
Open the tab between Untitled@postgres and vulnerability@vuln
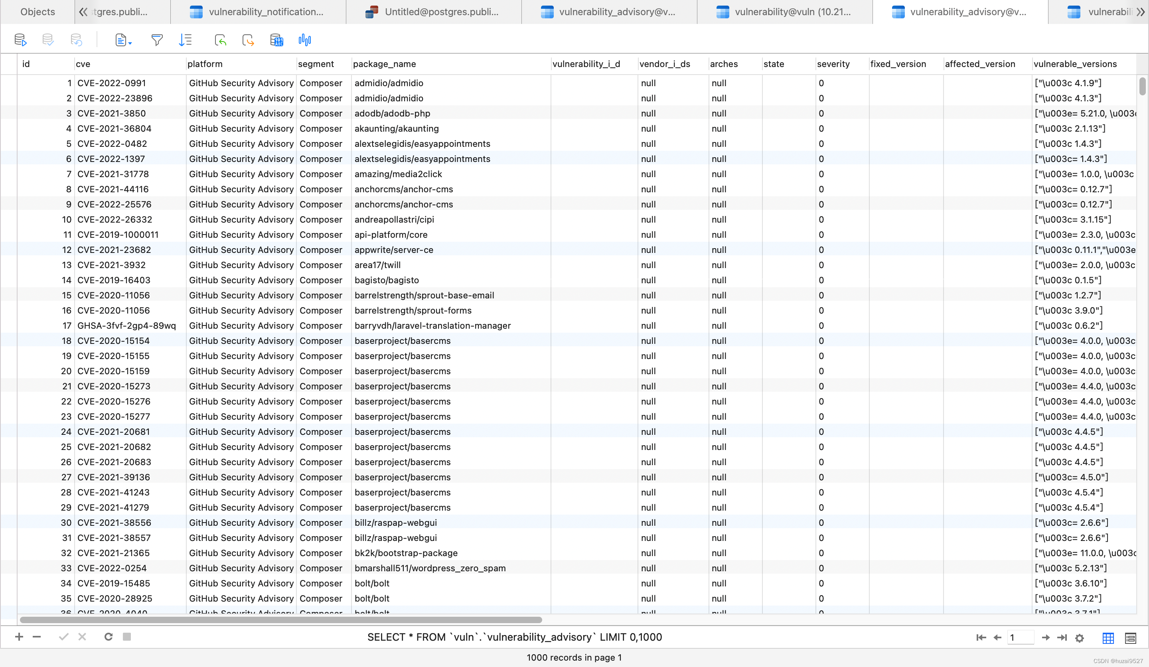click(609, 12)
